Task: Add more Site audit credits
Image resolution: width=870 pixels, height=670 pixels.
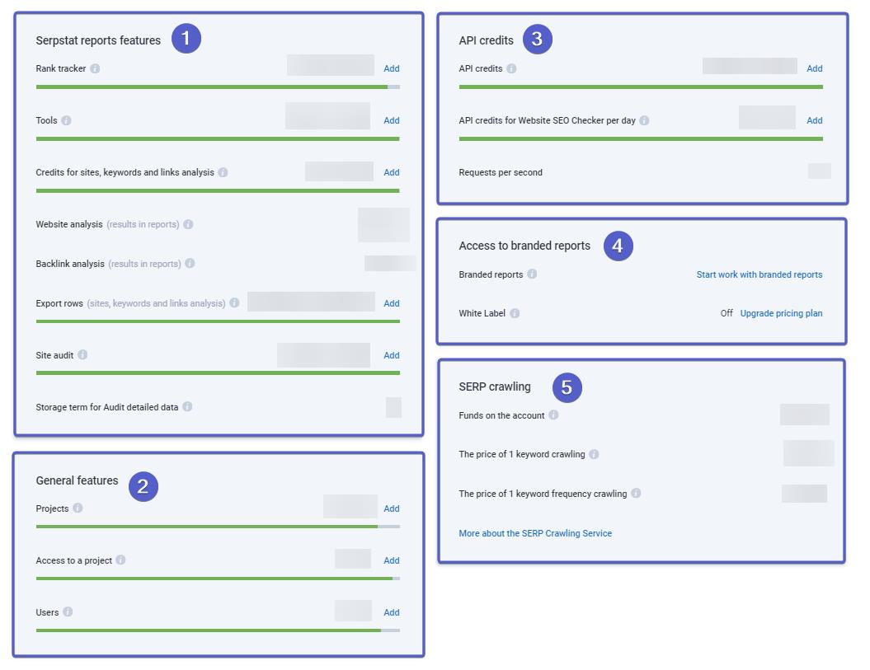Action: (391, 355)
